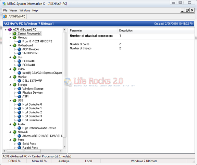The width and height of the screenshot is (197, 165).
Task: Click the tree vertical scrollbar thumb
Action: click(64, 85)
